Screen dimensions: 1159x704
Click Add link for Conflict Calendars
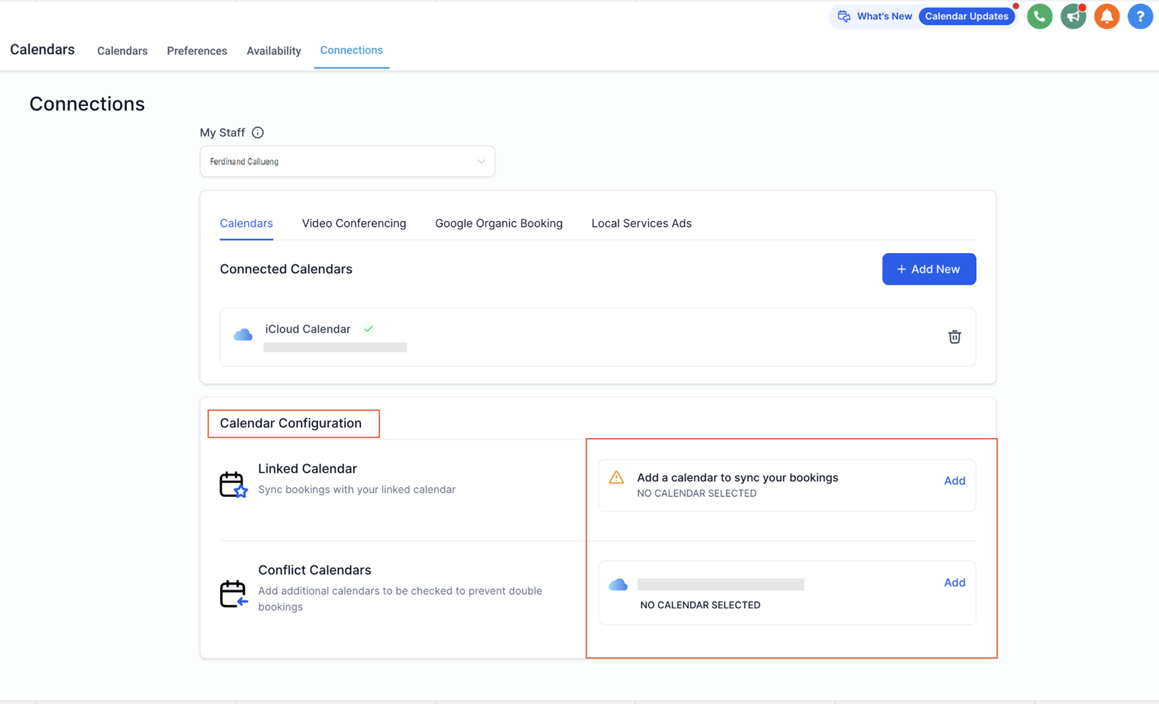[x=954, y=582]
